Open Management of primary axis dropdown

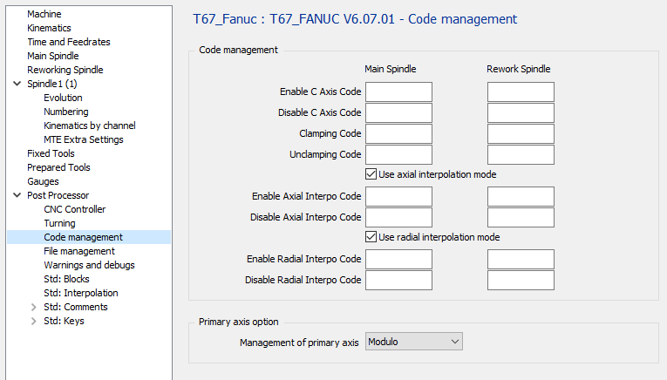coord(414,342)
